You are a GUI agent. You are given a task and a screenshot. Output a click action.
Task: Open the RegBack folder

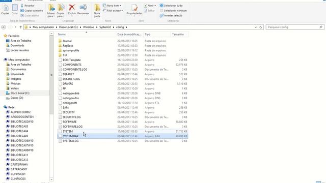pyautogui.click(x=68, y=46)
